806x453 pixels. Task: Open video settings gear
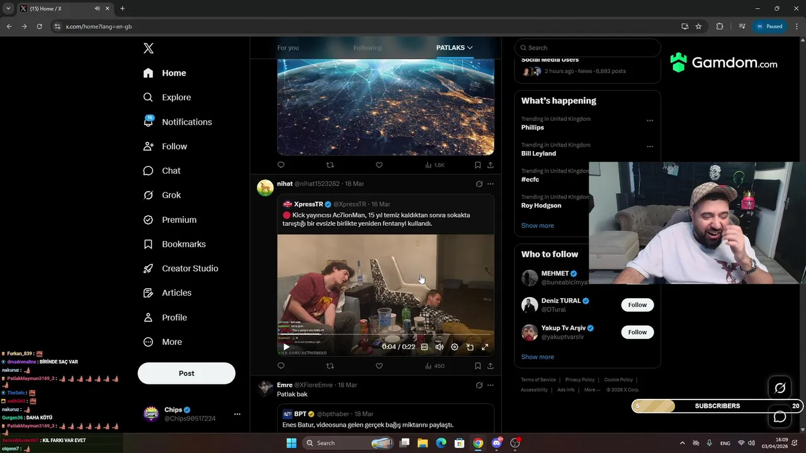pyautogui.click(x=455, y=347)
